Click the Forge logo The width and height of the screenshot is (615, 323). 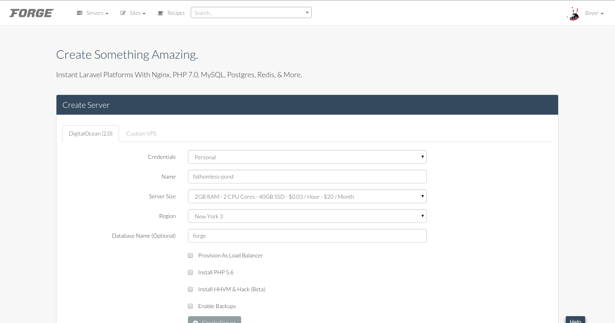click(x=31, y=13)
